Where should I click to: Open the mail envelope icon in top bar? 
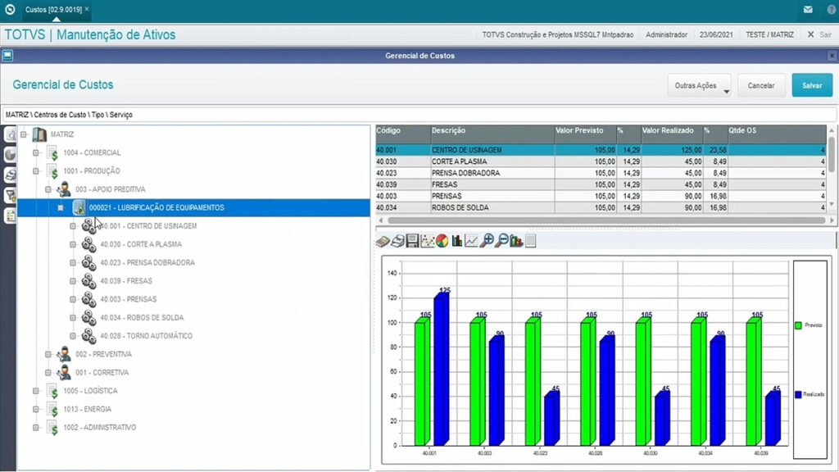pyautogui.click(x=808, y=10)
